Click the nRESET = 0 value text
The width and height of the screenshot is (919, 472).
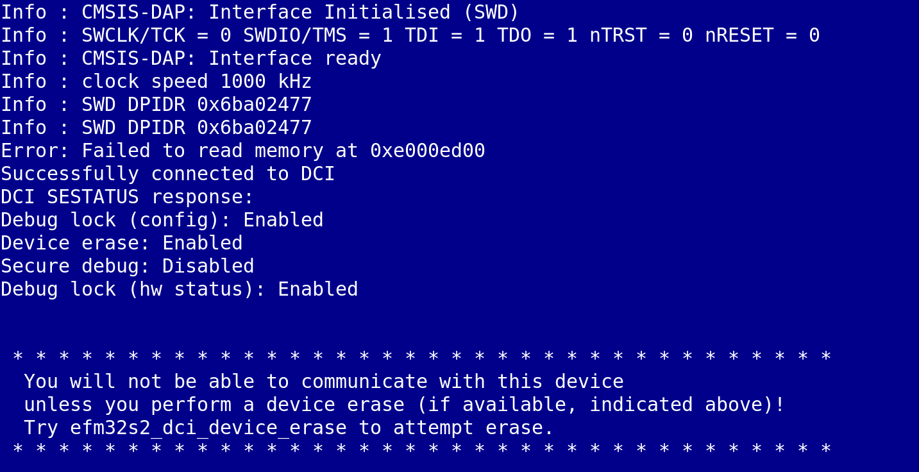(762, 35)
